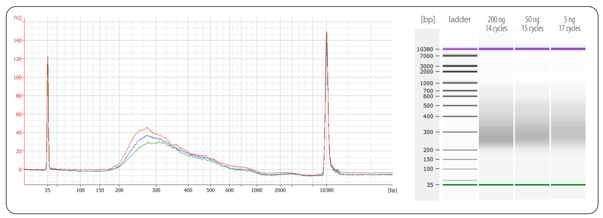Click the green lower marker band in ladder lane

pos(460,185)
